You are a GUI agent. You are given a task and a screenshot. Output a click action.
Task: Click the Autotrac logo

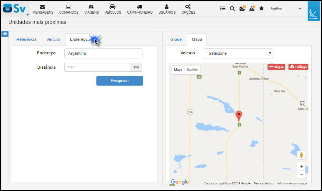pyautogui.click(x=314, y=11)
